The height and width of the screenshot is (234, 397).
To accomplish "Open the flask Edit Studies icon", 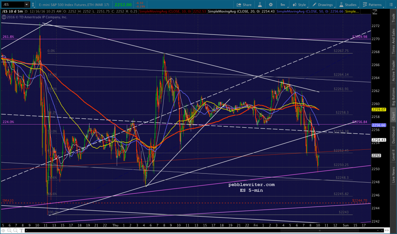I will 260,5.
